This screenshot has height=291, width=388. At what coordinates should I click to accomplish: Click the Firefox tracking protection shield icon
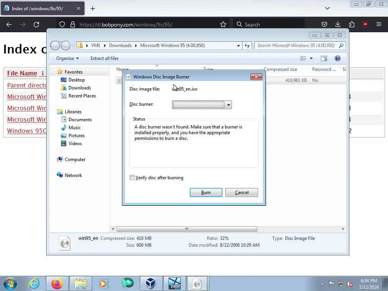click(x=62, y=25)
